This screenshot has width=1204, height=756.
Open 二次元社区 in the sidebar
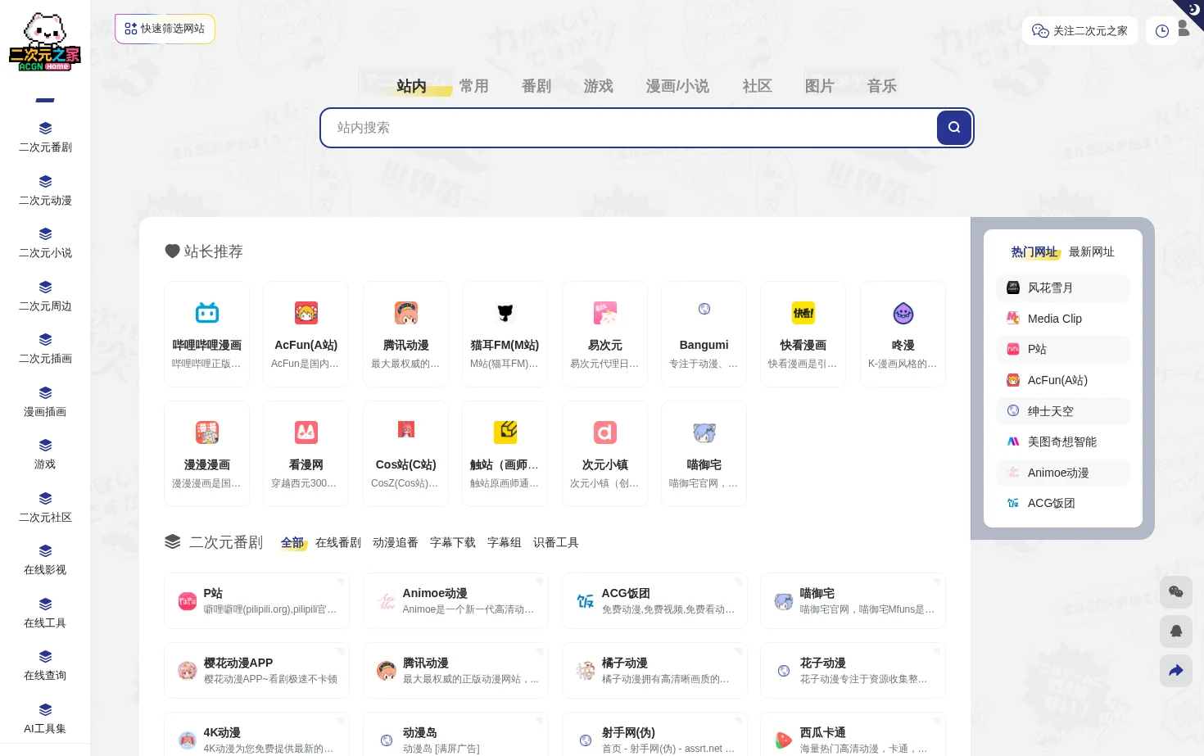coord(45,508)
